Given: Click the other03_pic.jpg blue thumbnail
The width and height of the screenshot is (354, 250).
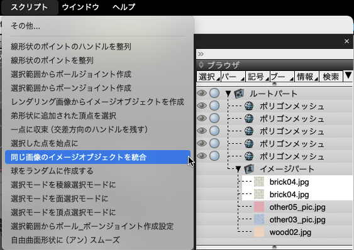Looking at the screenshot, I should 259,220.
